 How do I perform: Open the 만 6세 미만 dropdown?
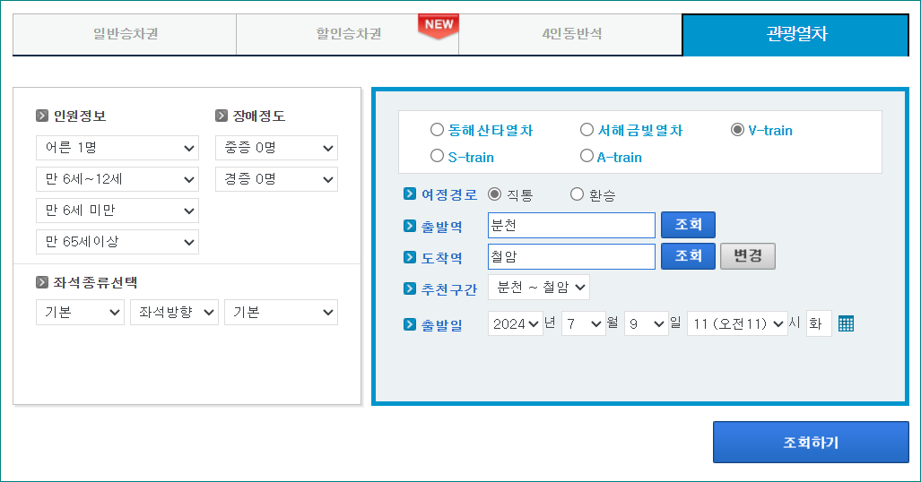pyautogui.click(x=117, y=211)
